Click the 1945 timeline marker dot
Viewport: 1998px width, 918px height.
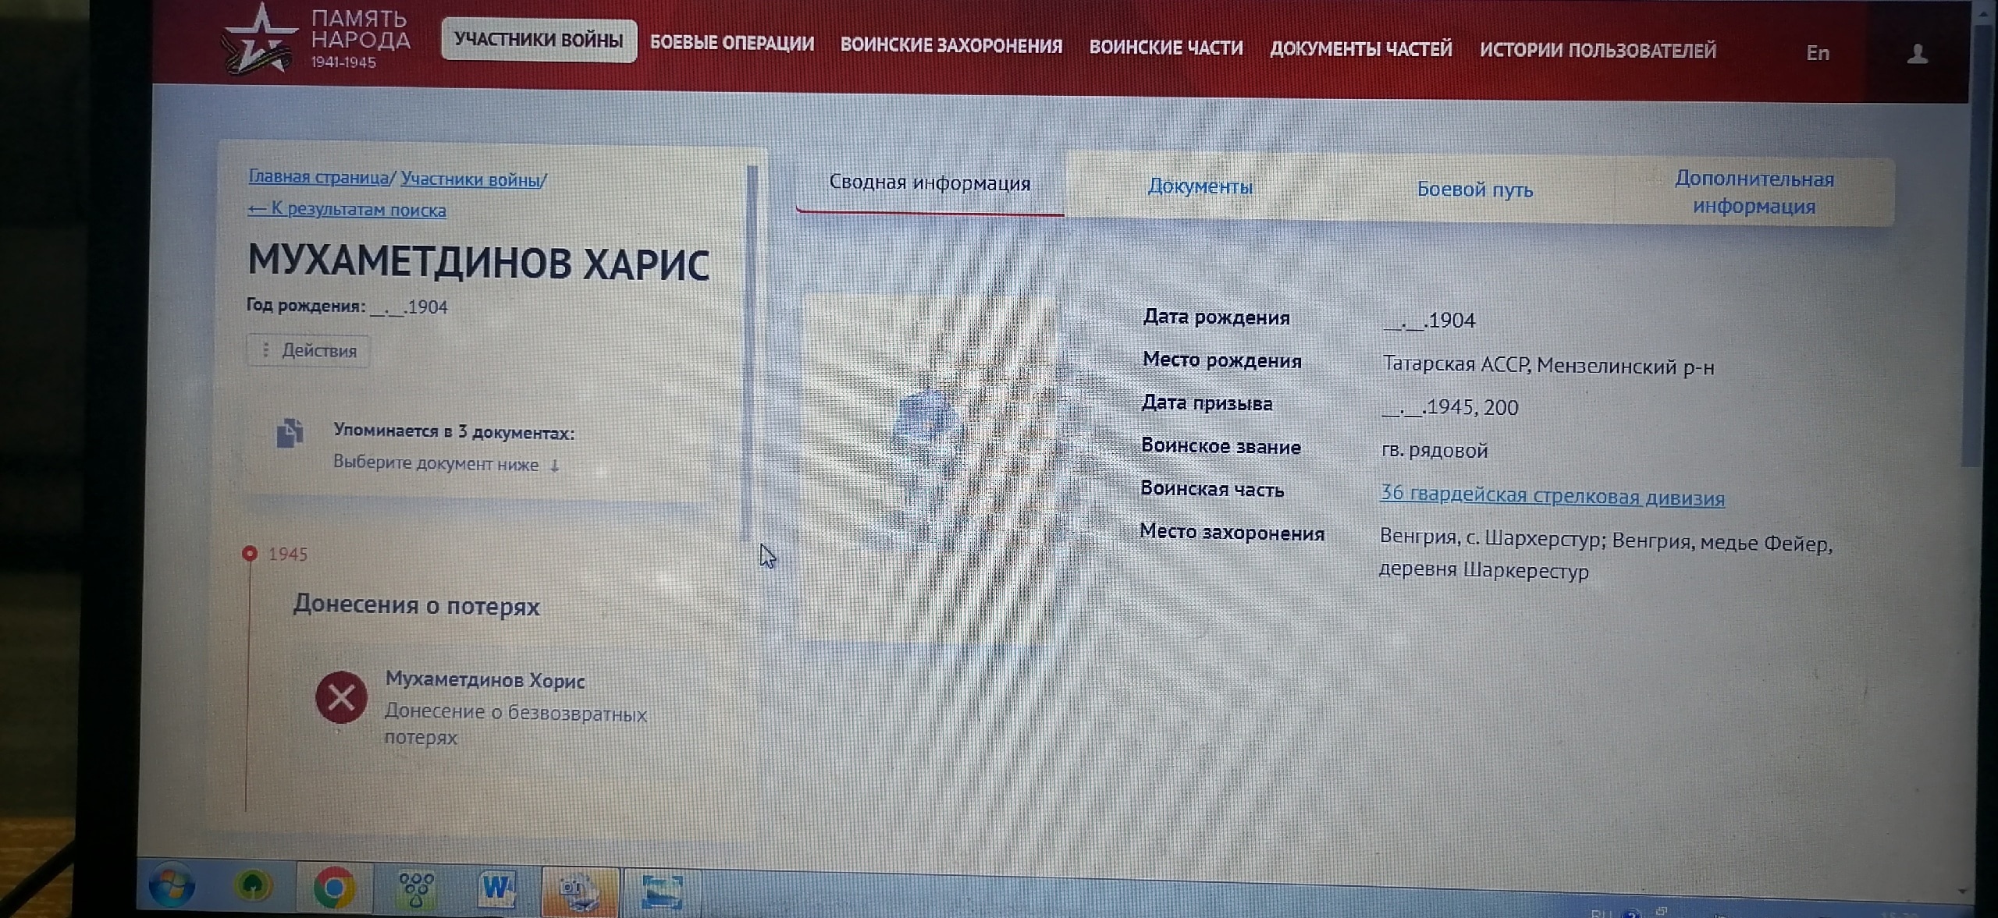(x=250, y=553)
